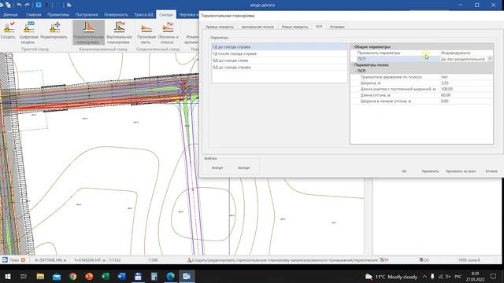
Task: Open Word from the taskbar
Action: pyautogui.click(x=122, y=276)
